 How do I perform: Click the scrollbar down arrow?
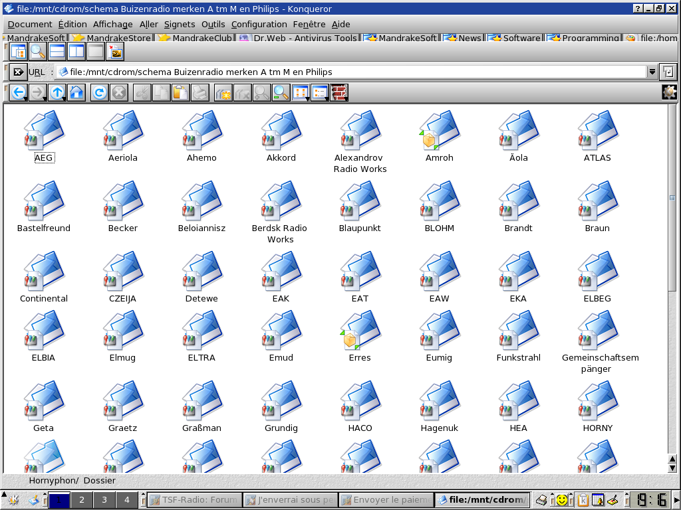point(672,468)
